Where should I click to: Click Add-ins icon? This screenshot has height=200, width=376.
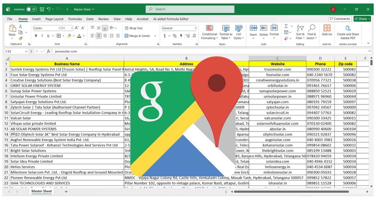(327, 28)
